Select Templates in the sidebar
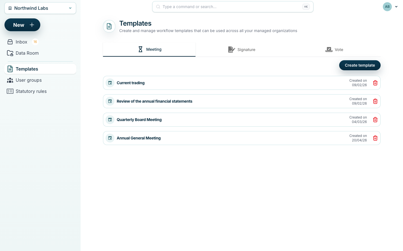This screenshot has width=403, height=251. (x=40, y=69)
